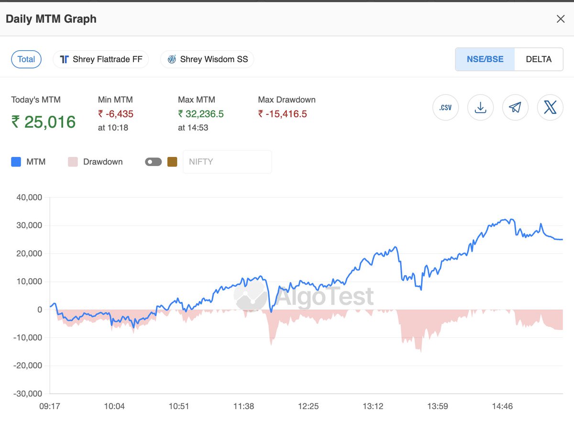Share graph on X icon
574x422 pixels.
pos(550,108)
